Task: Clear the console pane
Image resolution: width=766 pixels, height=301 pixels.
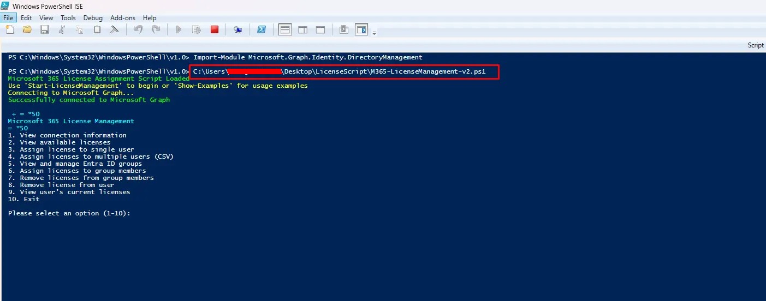Action: pyautogui.click(x=115, y=30)
